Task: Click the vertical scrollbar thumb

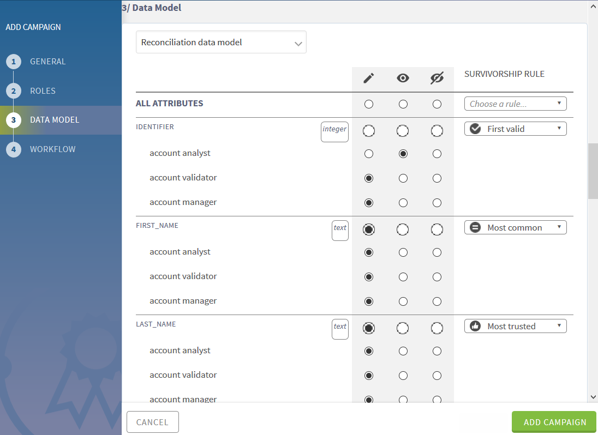Action: (x=593, y=171)
